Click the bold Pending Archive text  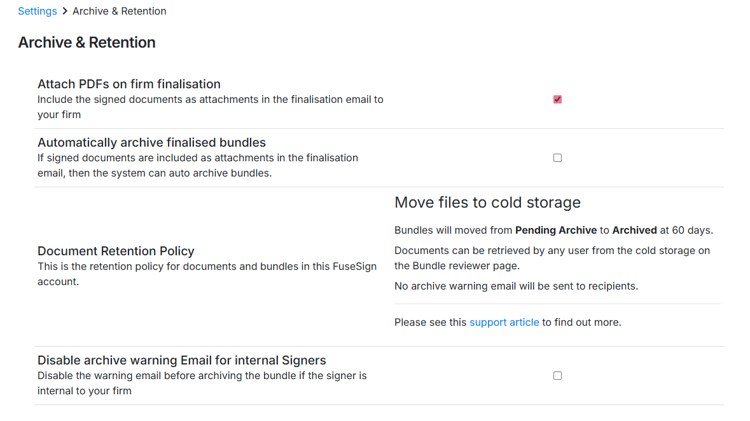coord(555,230)
